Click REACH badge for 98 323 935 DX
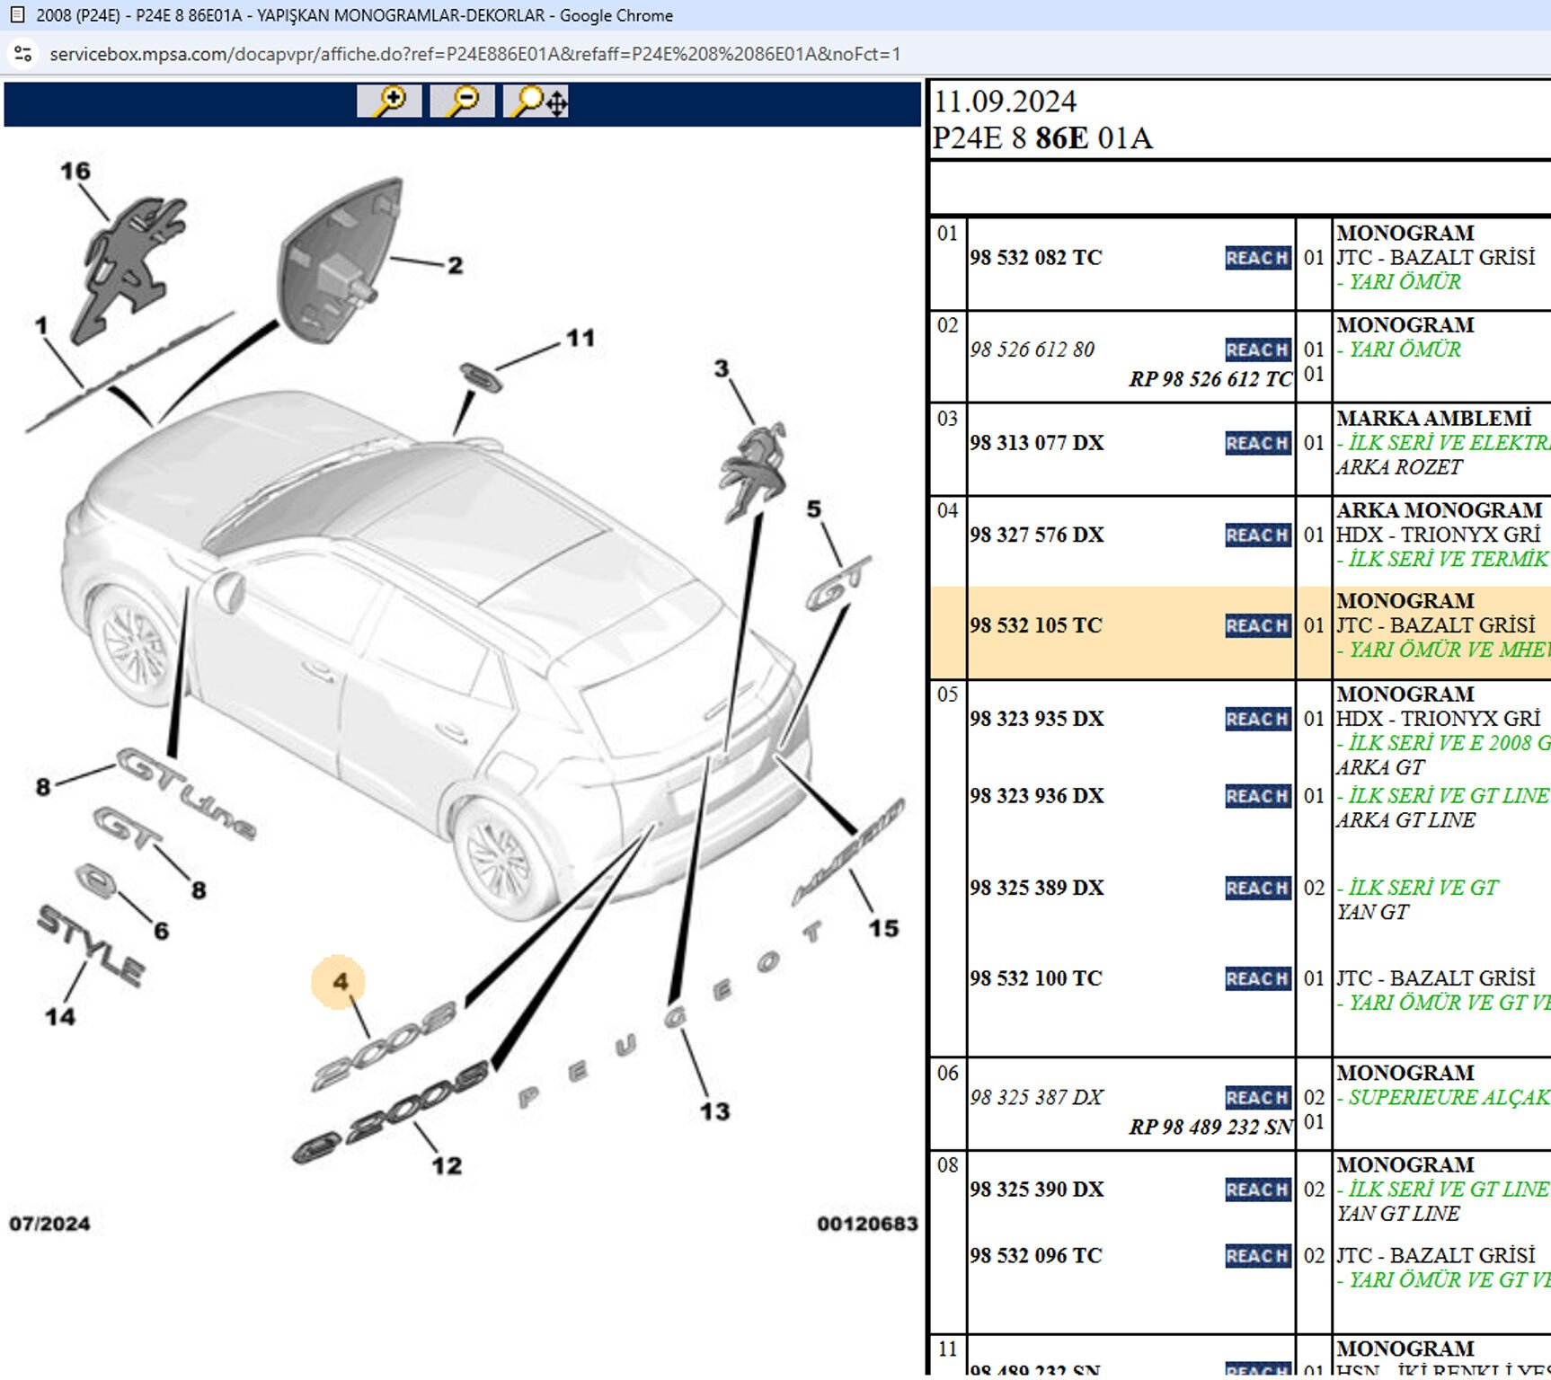 (x=1258, y=719)
